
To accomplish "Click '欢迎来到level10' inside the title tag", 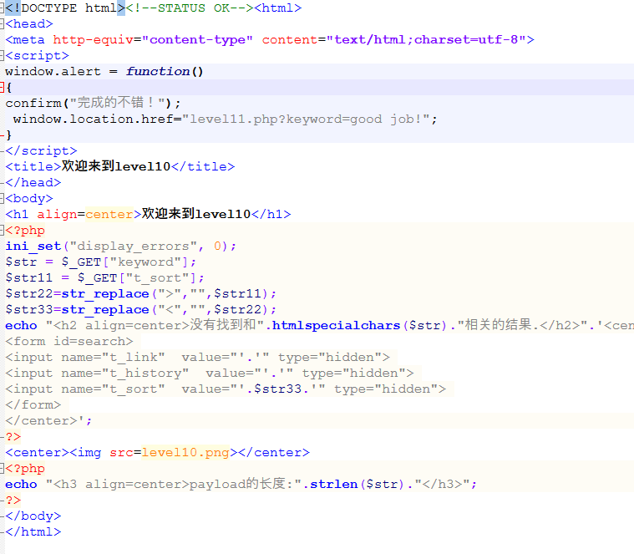I will coord(116,166).
